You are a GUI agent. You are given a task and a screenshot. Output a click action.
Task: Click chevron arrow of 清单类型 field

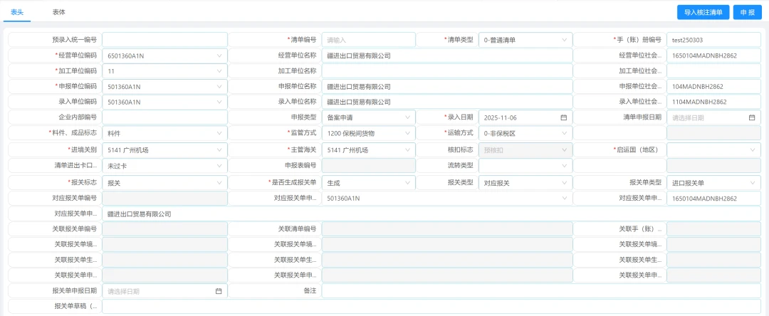coord(564,40)
